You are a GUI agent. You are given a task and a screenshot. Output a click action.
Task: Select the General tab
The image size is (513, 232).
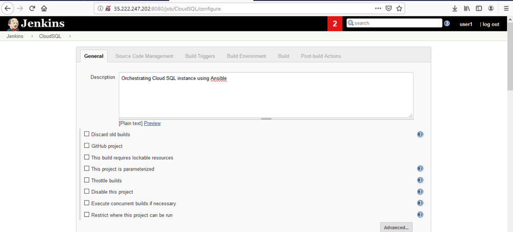[94, 56]
